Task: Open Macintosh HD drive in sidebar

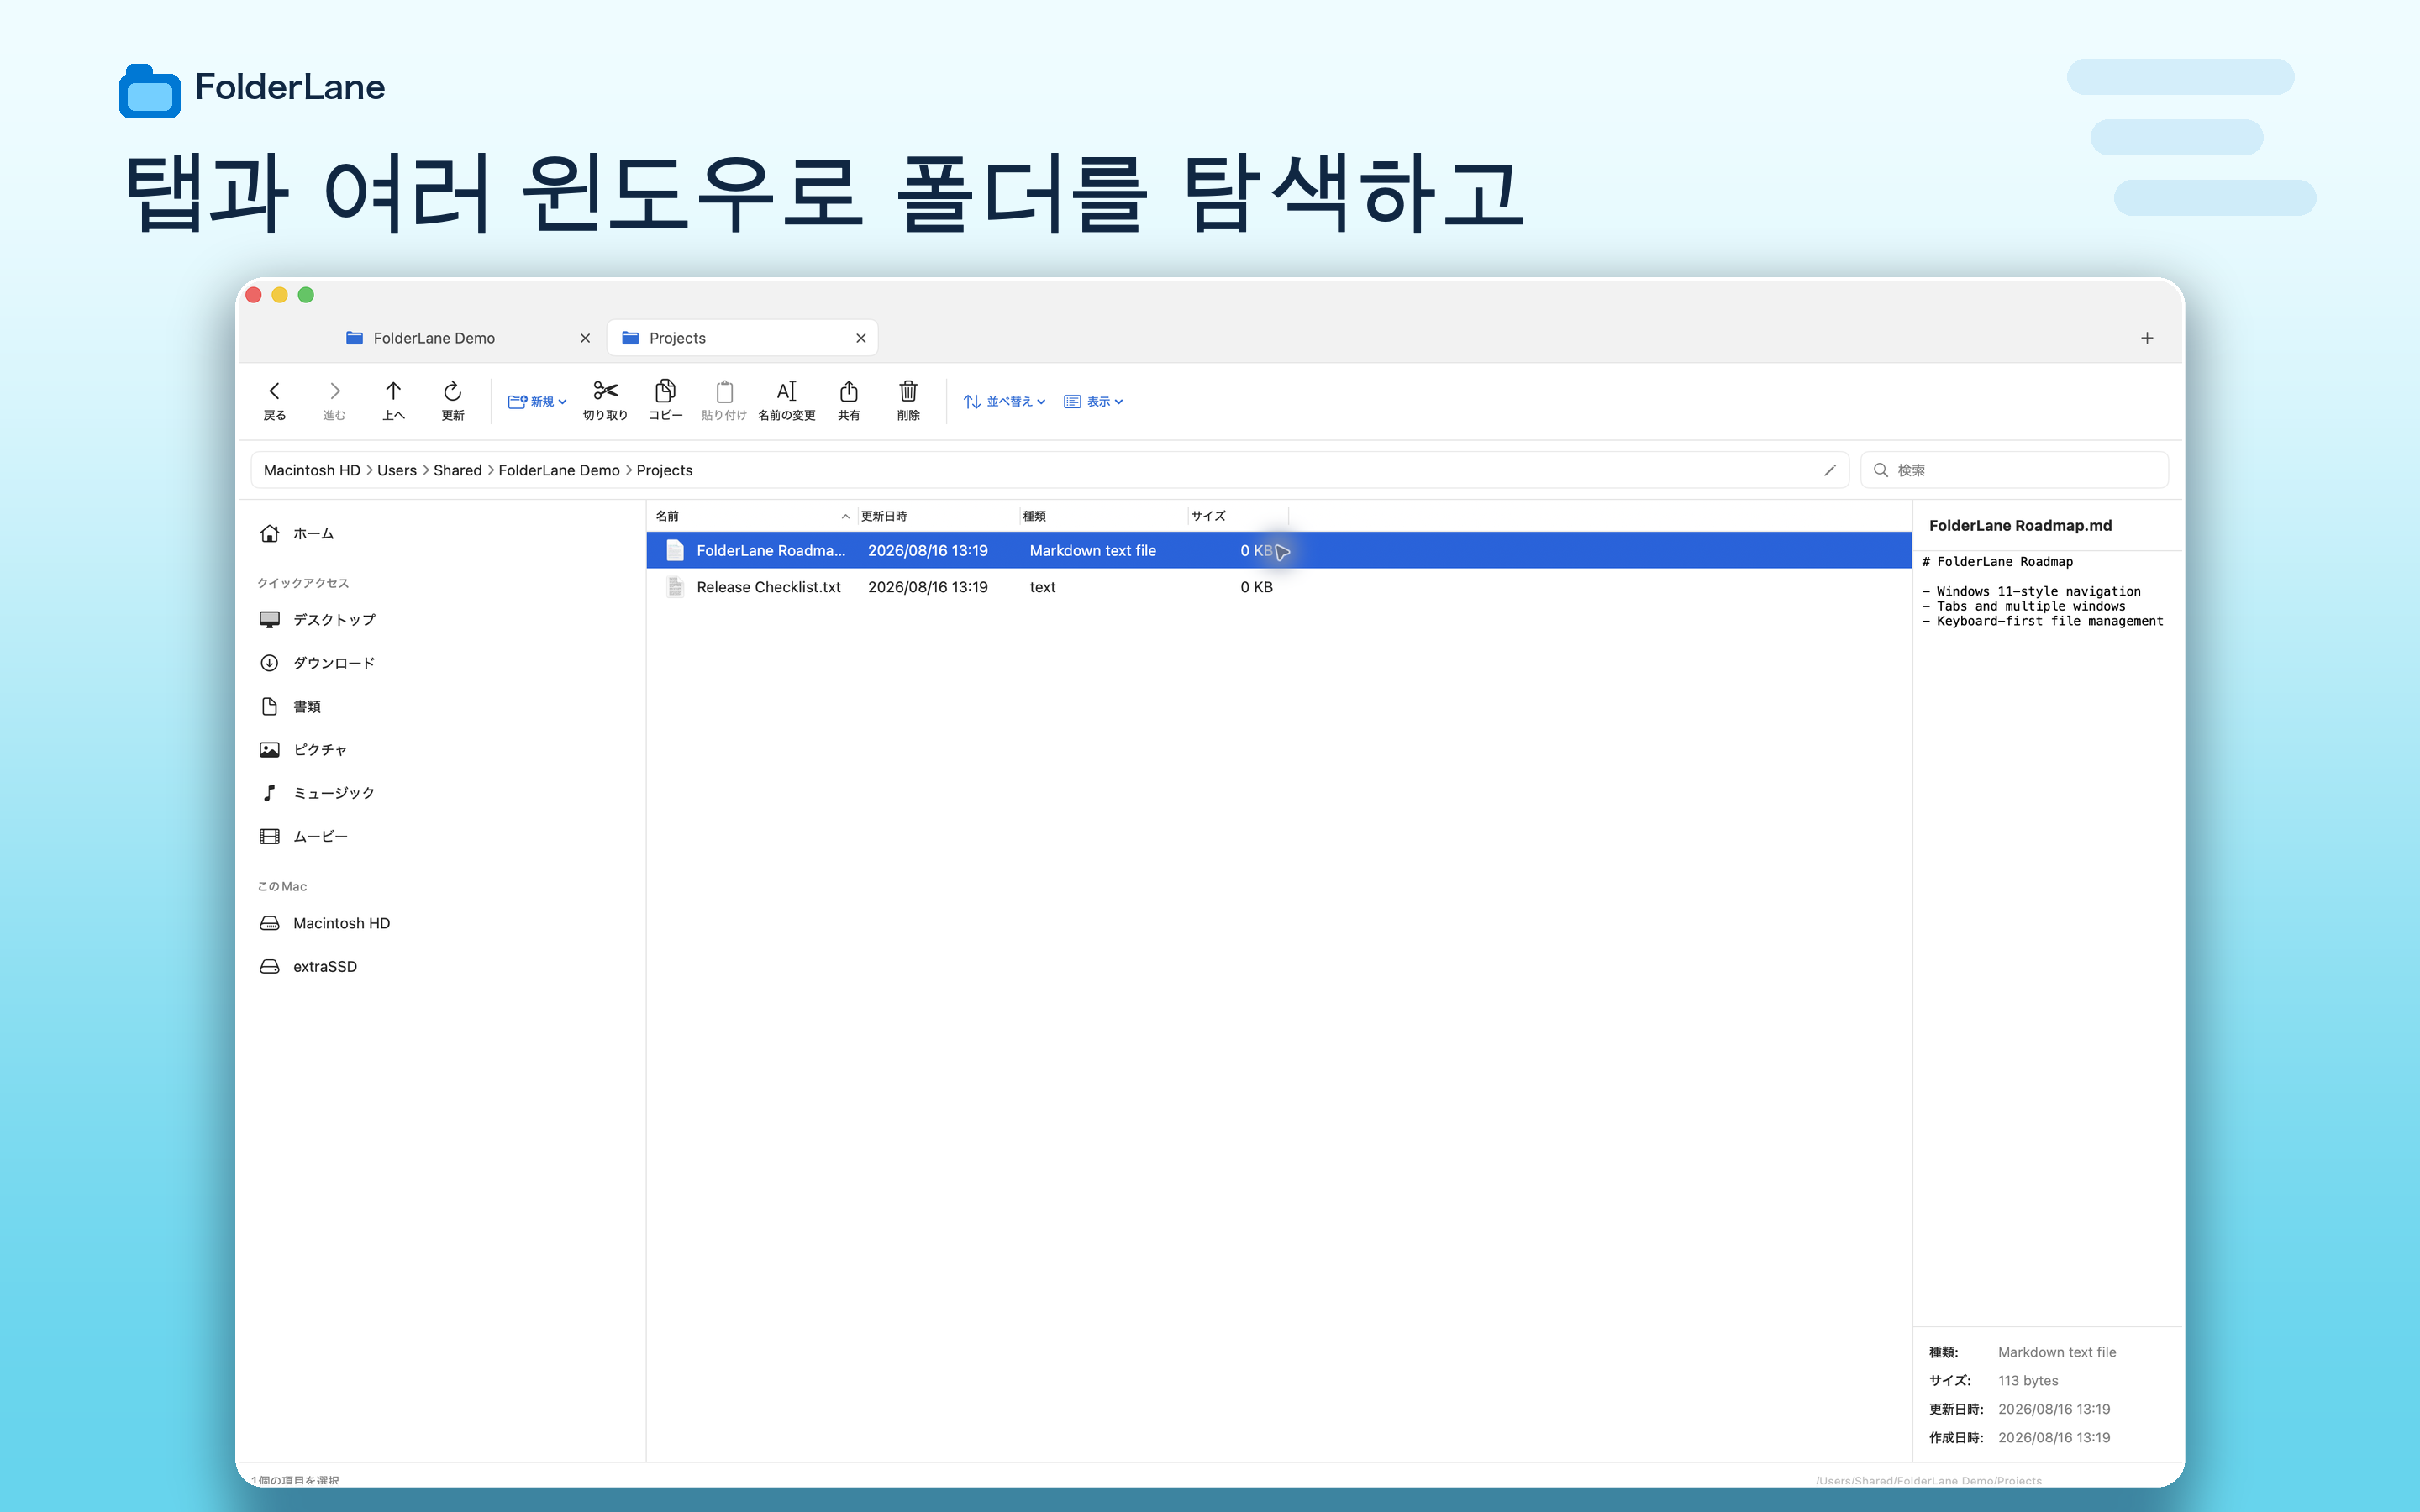Action: (441, 923)
